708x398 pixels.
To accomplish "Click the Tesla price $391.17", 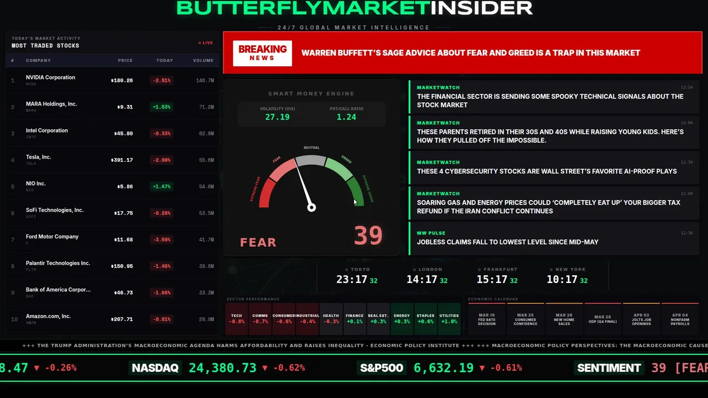I will pos(122,160).
